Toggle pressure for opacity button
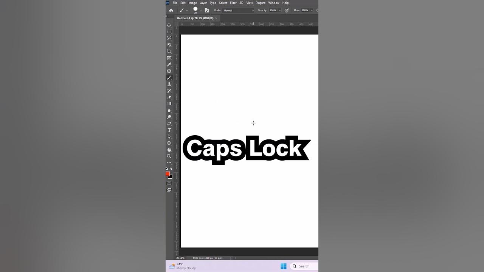This screenshot has height=272, width=484. 287,11
